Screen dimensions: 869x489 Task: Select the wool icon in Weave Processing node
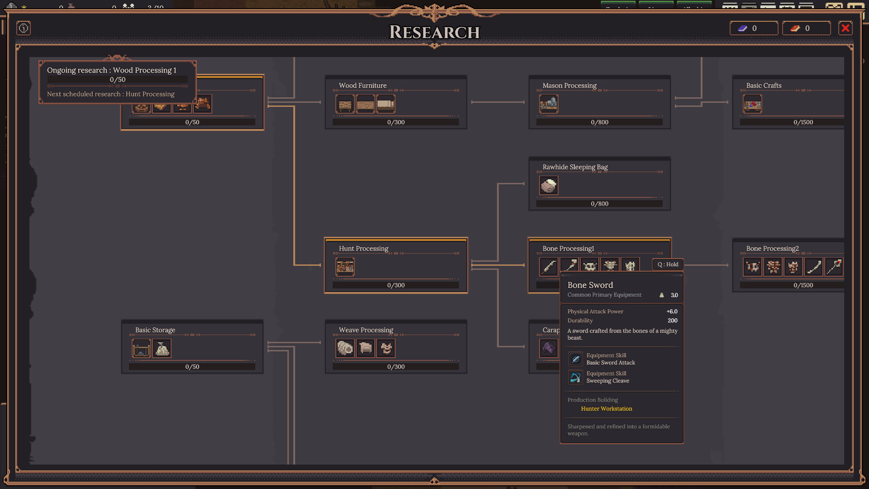(x=345, y=348)
